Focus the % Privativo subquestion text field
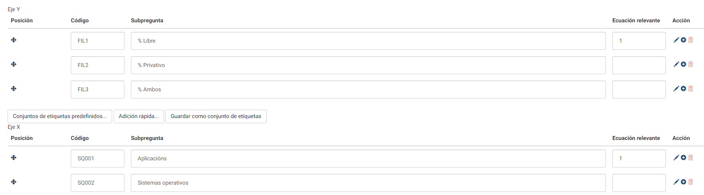Viewport: 704px width, 195px height. click(368, 65)
